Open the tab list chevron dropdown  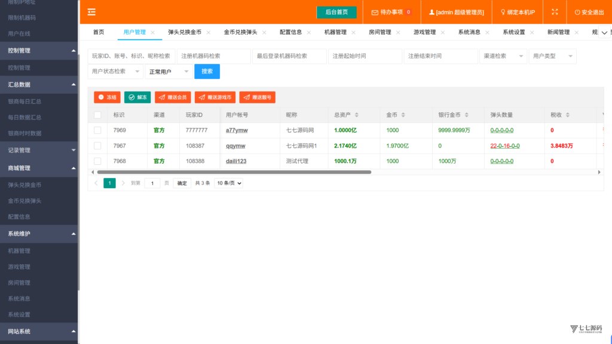coord(604,32)
